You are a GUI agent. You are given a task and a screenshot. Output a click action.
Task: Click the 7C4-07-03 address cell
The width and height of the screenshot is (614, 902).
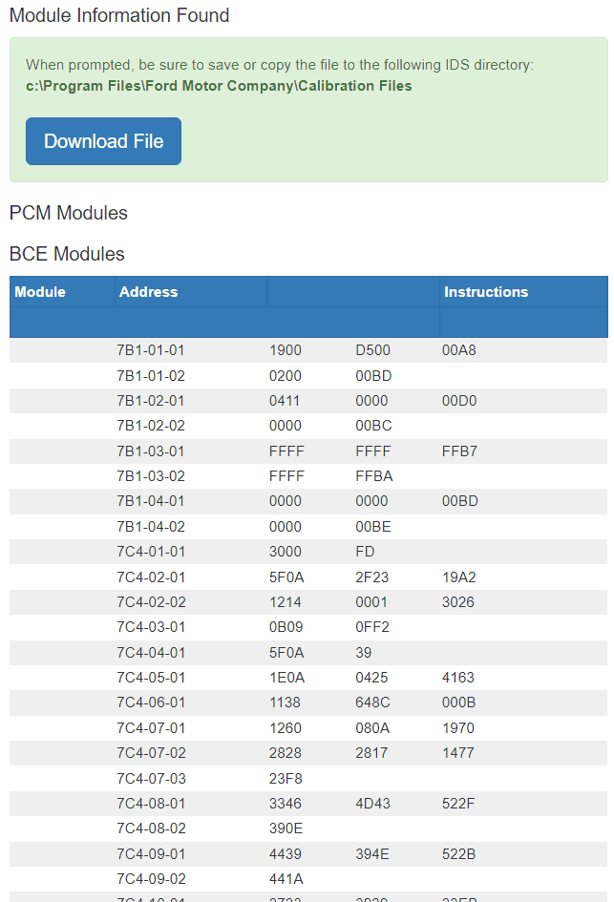pos(151,778)
